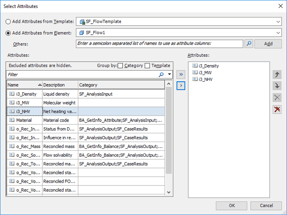The height and width of the screenshot is (215, 287).
Task: Select row with description Status from D...
Action: coord(86,129)
